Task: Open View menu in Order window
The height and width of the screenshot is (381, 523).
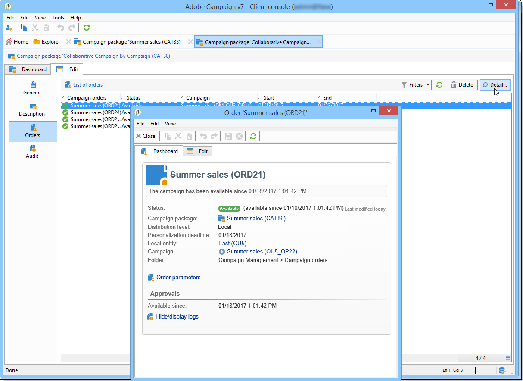Action: [x=171, y=124]
